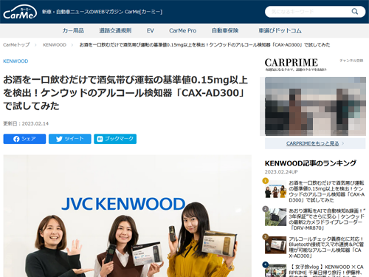The height and width of the screenshot is (277, 369).
Task: Click the number 1 ranking badge
Action: 265,181
